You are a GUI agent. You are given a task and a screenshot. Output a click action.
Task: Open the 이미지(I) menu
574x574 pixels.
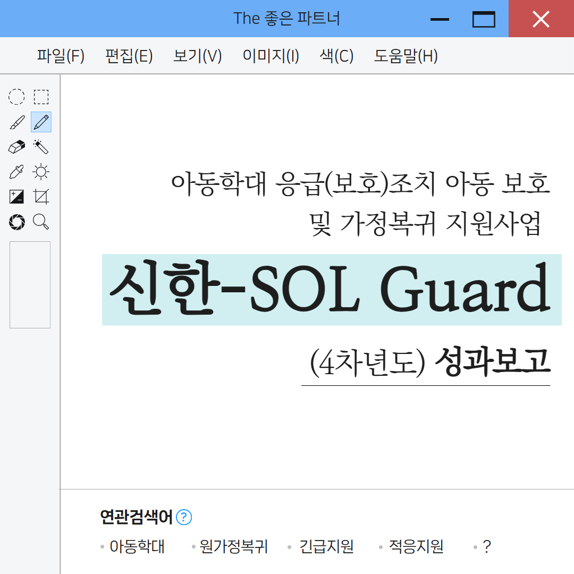point(271,56)
